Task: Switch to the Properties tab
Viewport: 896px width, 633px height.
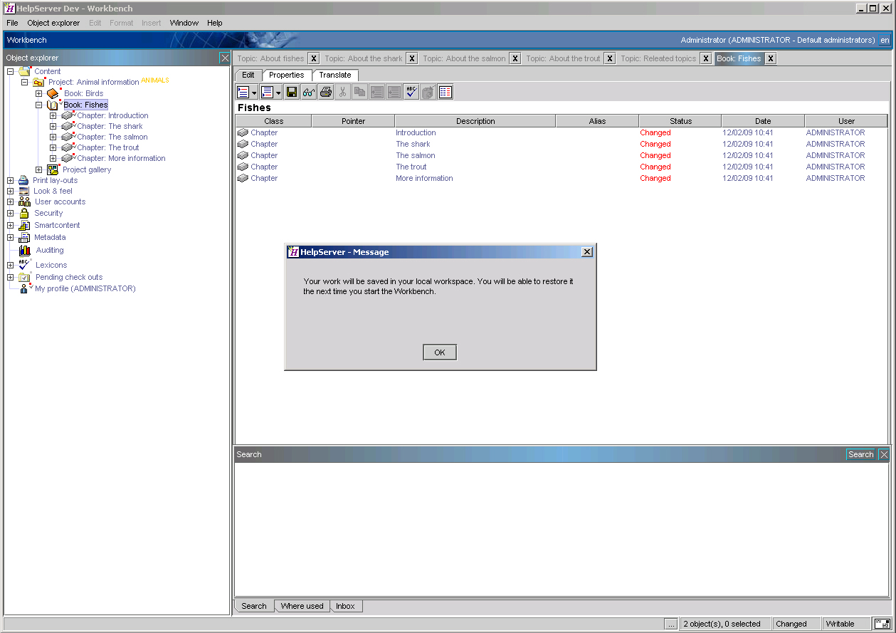Action: [287, 75]
